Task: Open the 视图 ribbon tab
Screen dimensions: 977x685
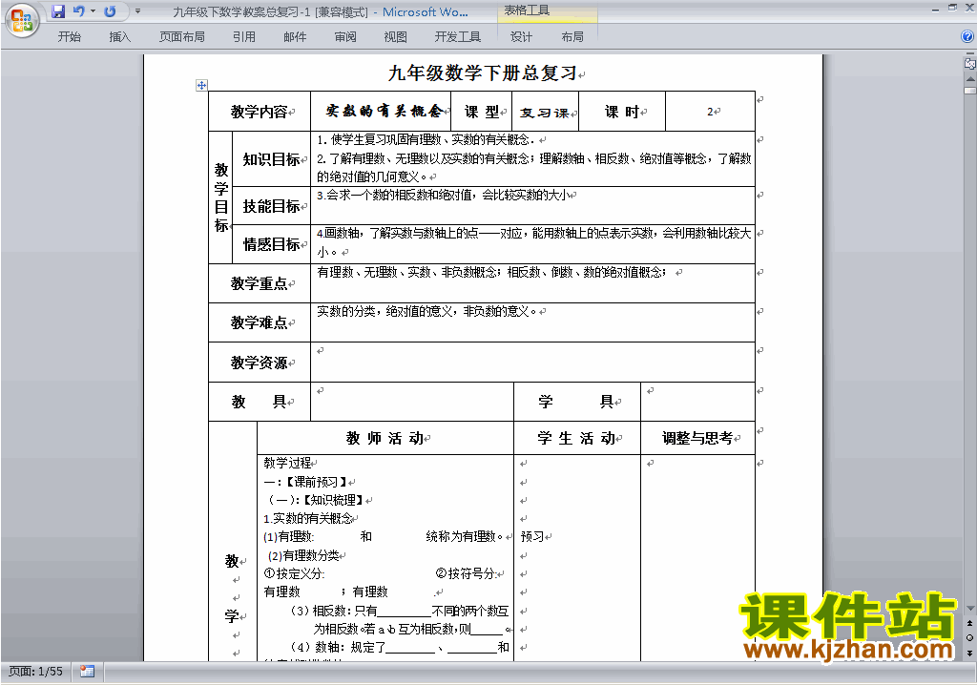Action: tap(396, 37)
